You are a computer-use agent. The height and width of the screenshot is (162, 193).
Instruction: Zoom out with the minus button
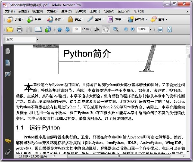pos(126,29)
